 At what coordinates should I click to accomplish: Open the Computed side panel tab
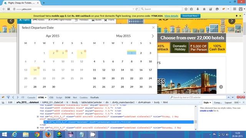(218, 102)
